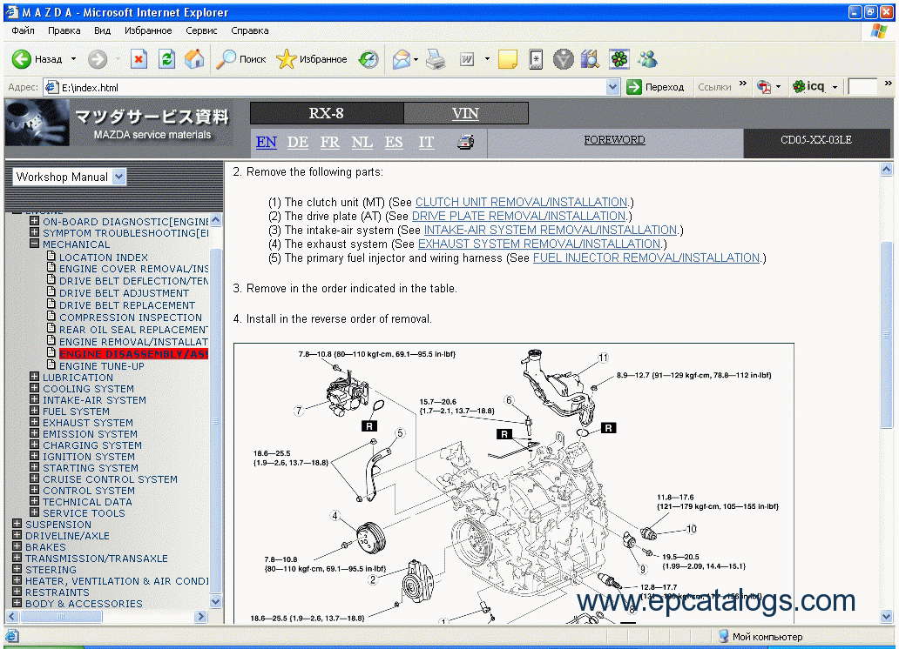Click the Stop loading icon
This screenshot has width=899, height=649.
[139, 59]
